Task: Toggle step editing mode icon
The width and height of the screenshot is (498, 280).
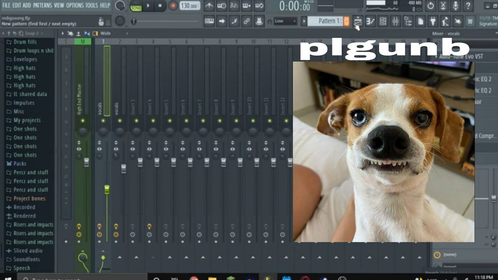Action: pyautogui.click(x=234, y=21)
